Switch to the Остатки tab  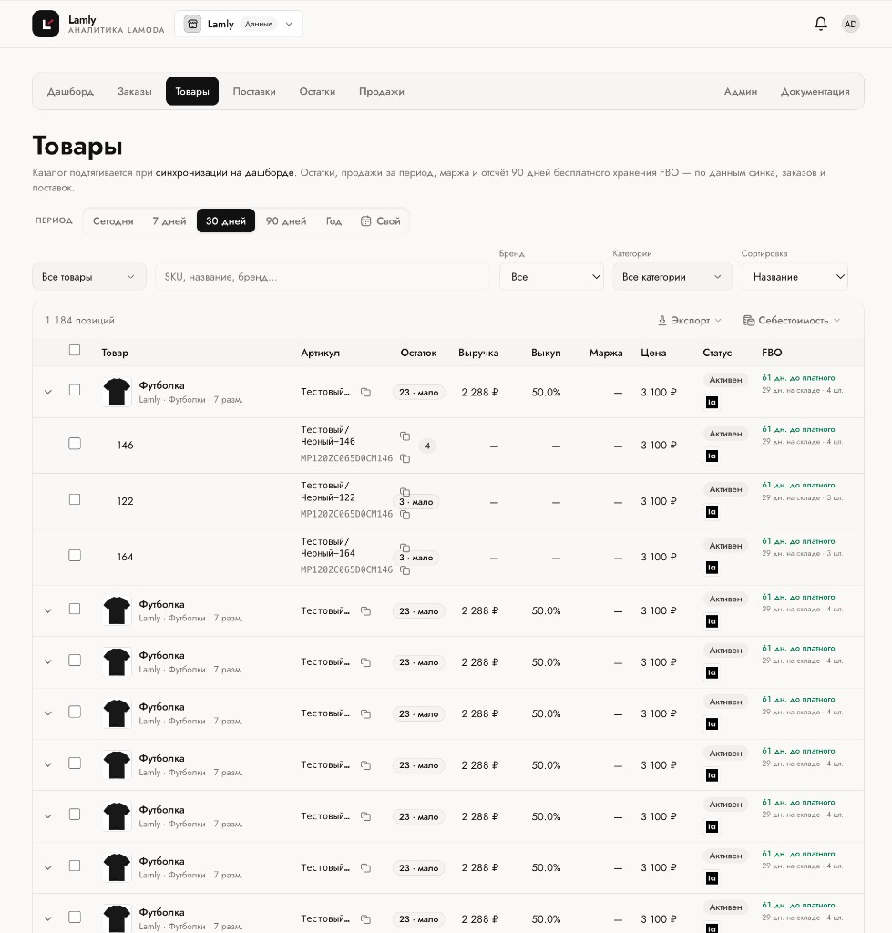click(317, 92)
